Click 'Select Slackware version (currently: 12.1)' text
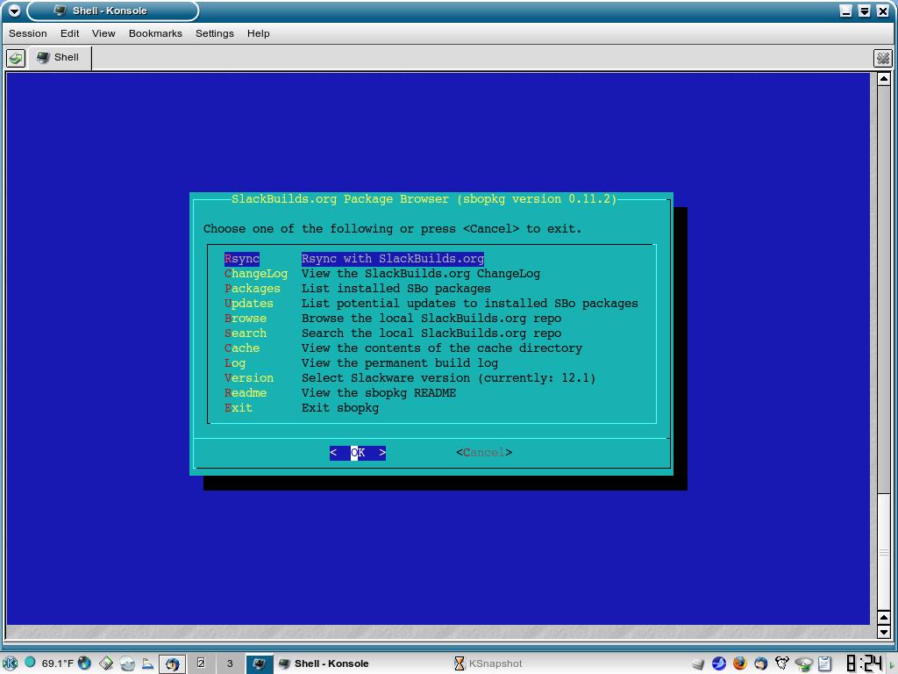This screenshot has width=898, height=674. pos(448,377)
